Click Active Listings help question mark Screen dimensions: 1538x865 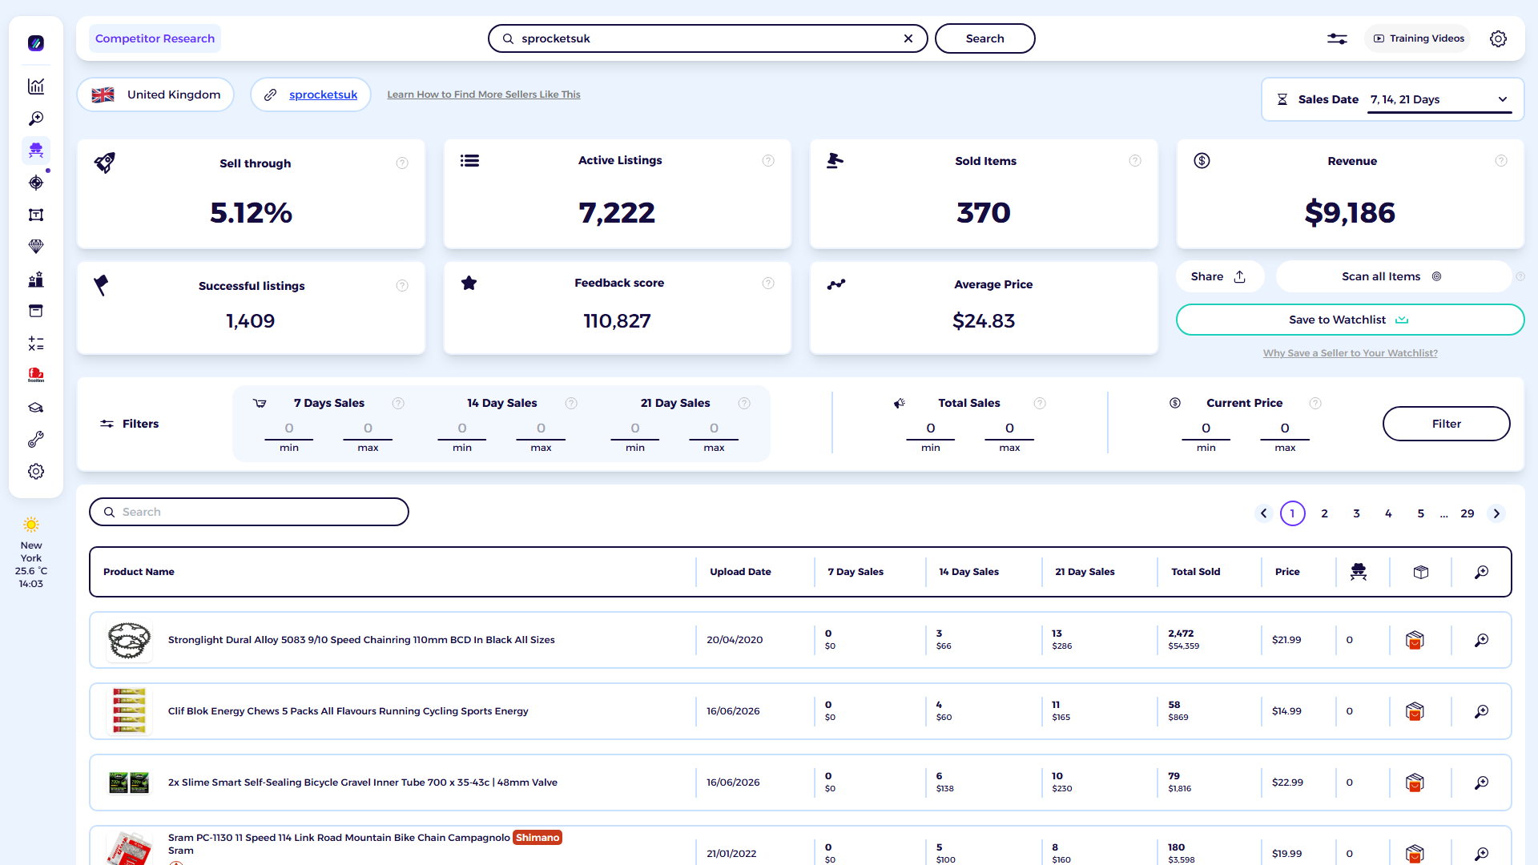768,161
